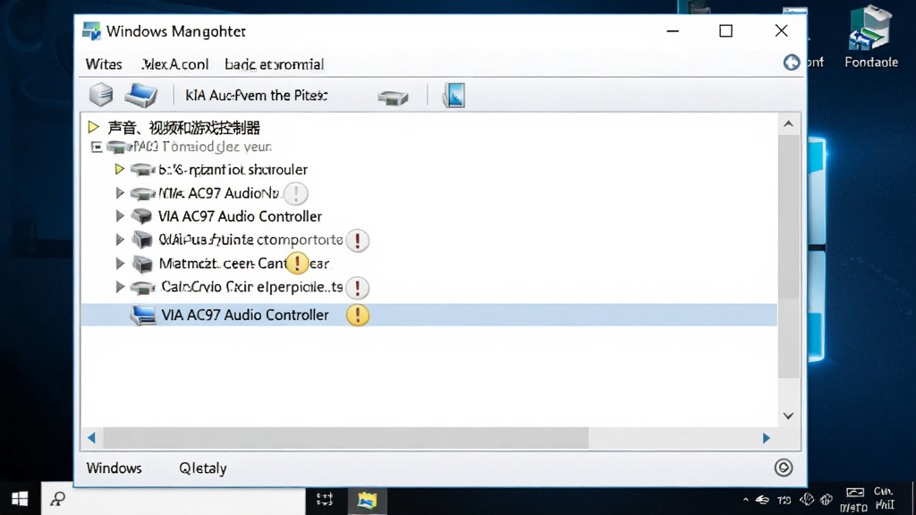Click the device icon next to Miatmczt row
Image resolution: width=916 pixels, height=515 pixels.
[x=142, y=264]
